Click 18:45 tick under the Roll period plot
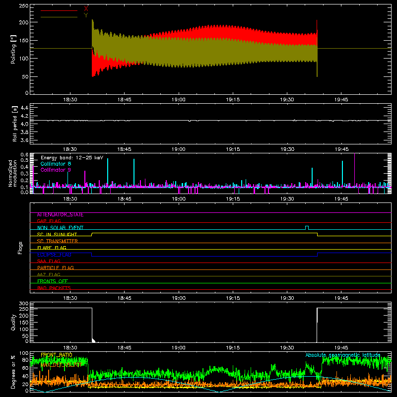 click(125, 149)
